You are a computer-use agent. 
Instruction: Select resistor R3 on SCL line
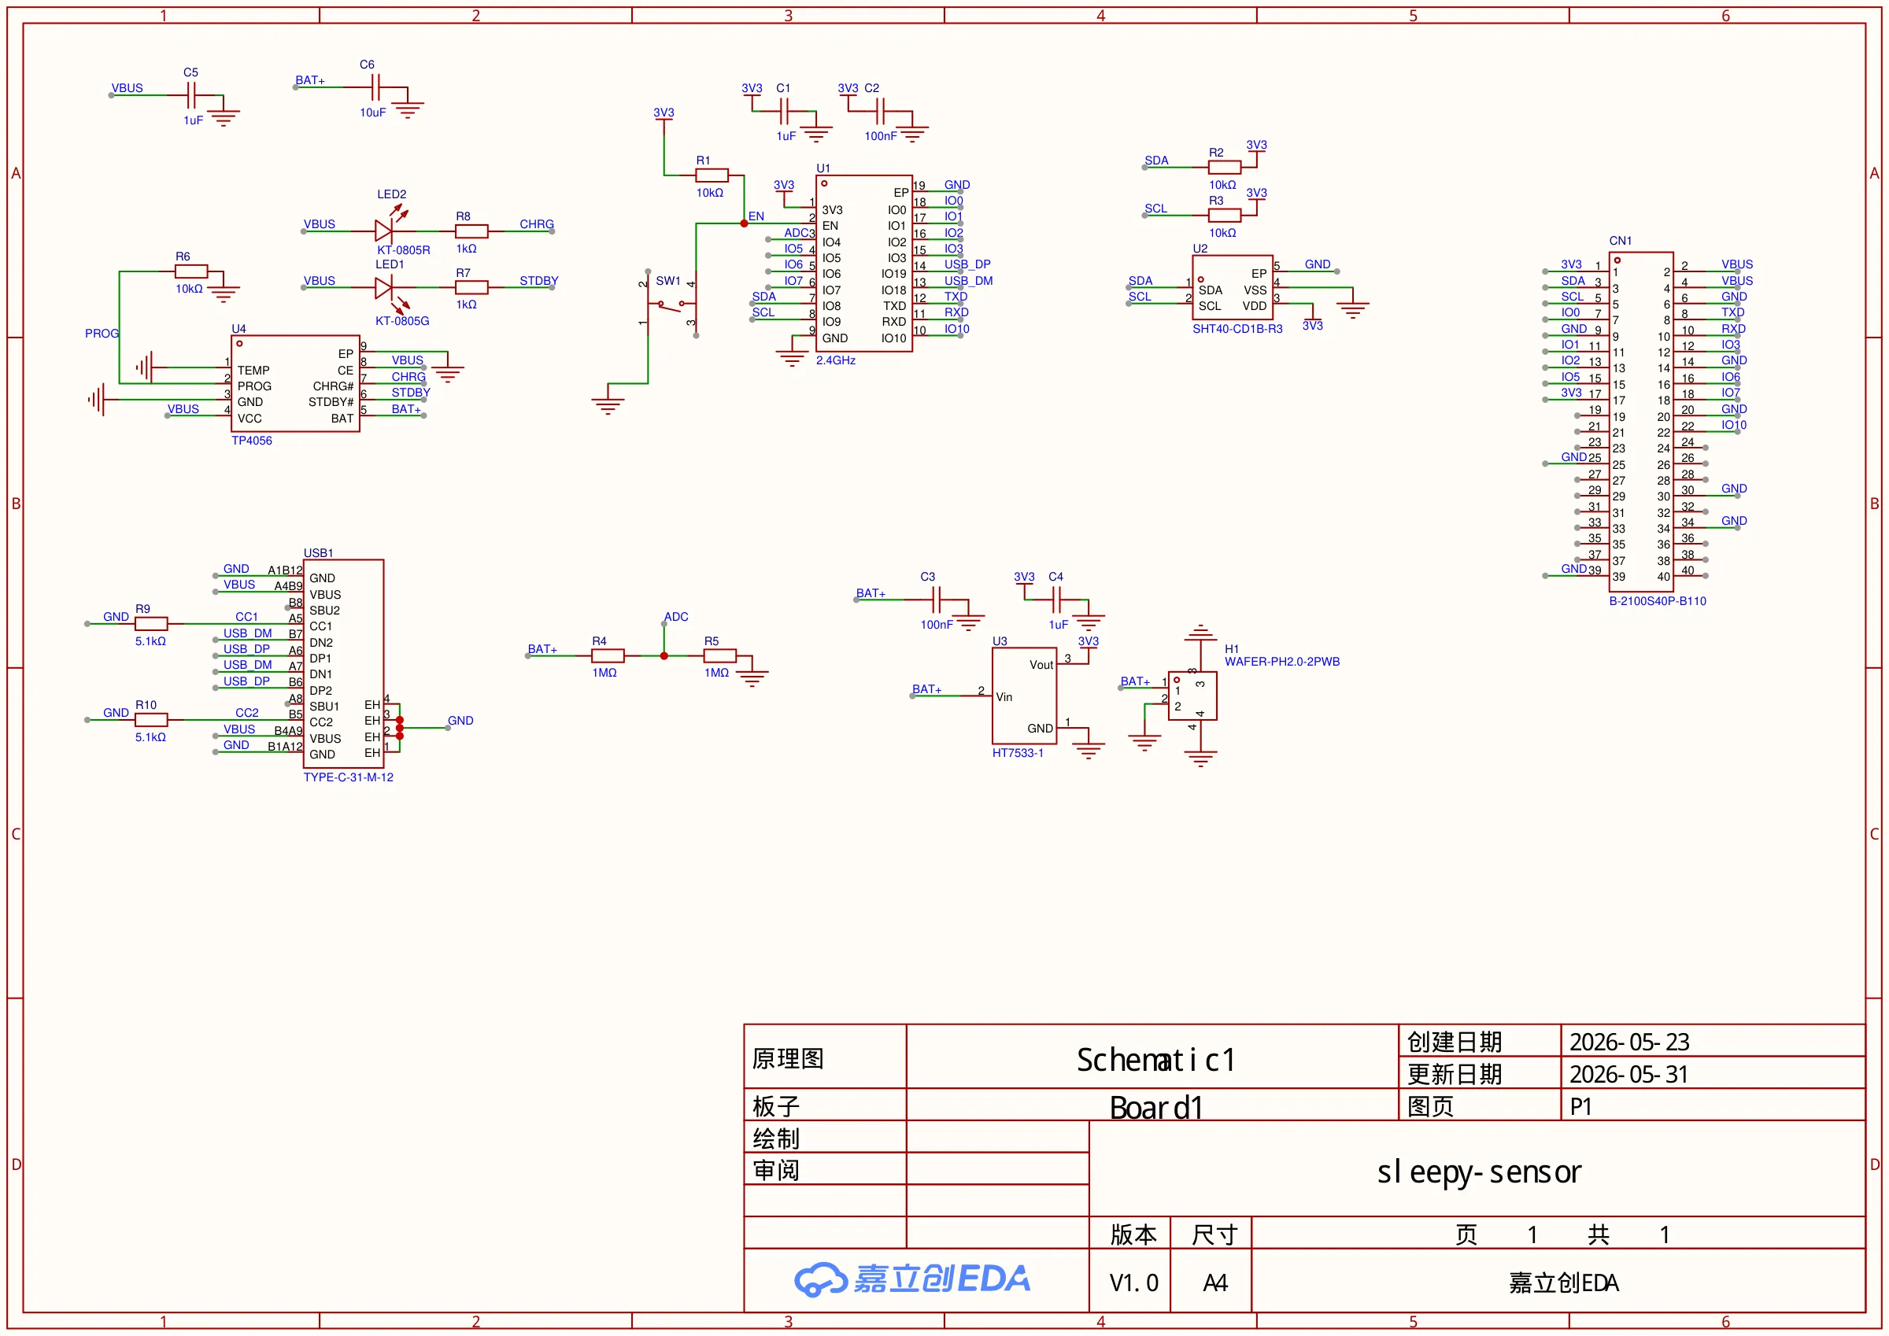(x=1224, y=216)
